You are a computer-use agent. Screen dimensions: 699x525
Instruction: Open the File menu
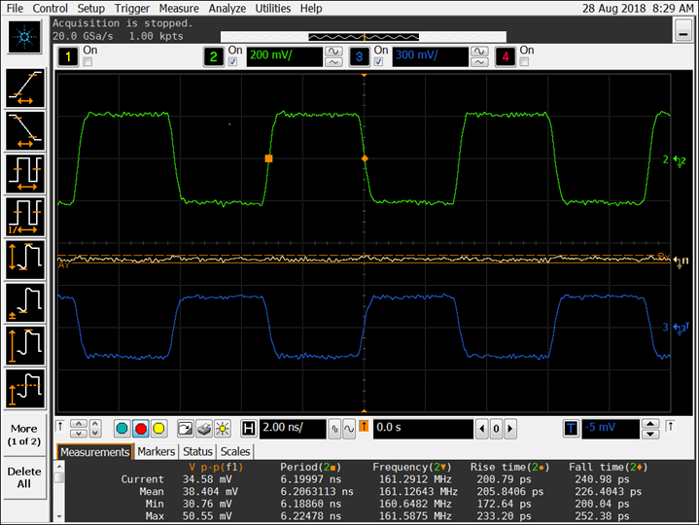15,8
